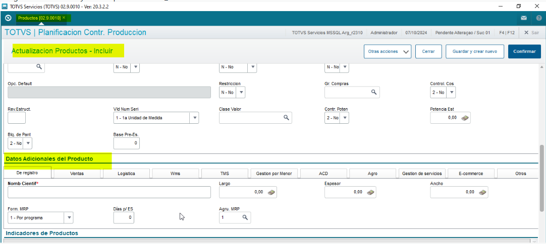Click Indicadores de Productos heading
This screenshot has height=244, width=546.
(x=42, y=233)
